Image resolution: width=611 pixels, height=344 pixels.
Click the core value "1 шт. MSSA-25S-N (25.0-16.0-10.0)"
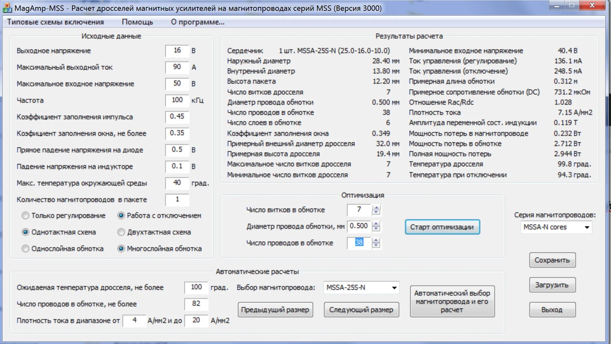click(334, 51)
